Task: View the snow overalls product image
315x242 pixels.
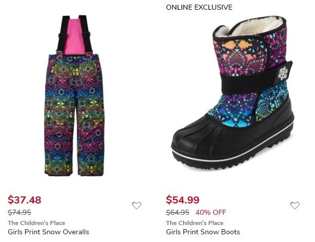Action: pyautogui.click(x=75, y=96)
